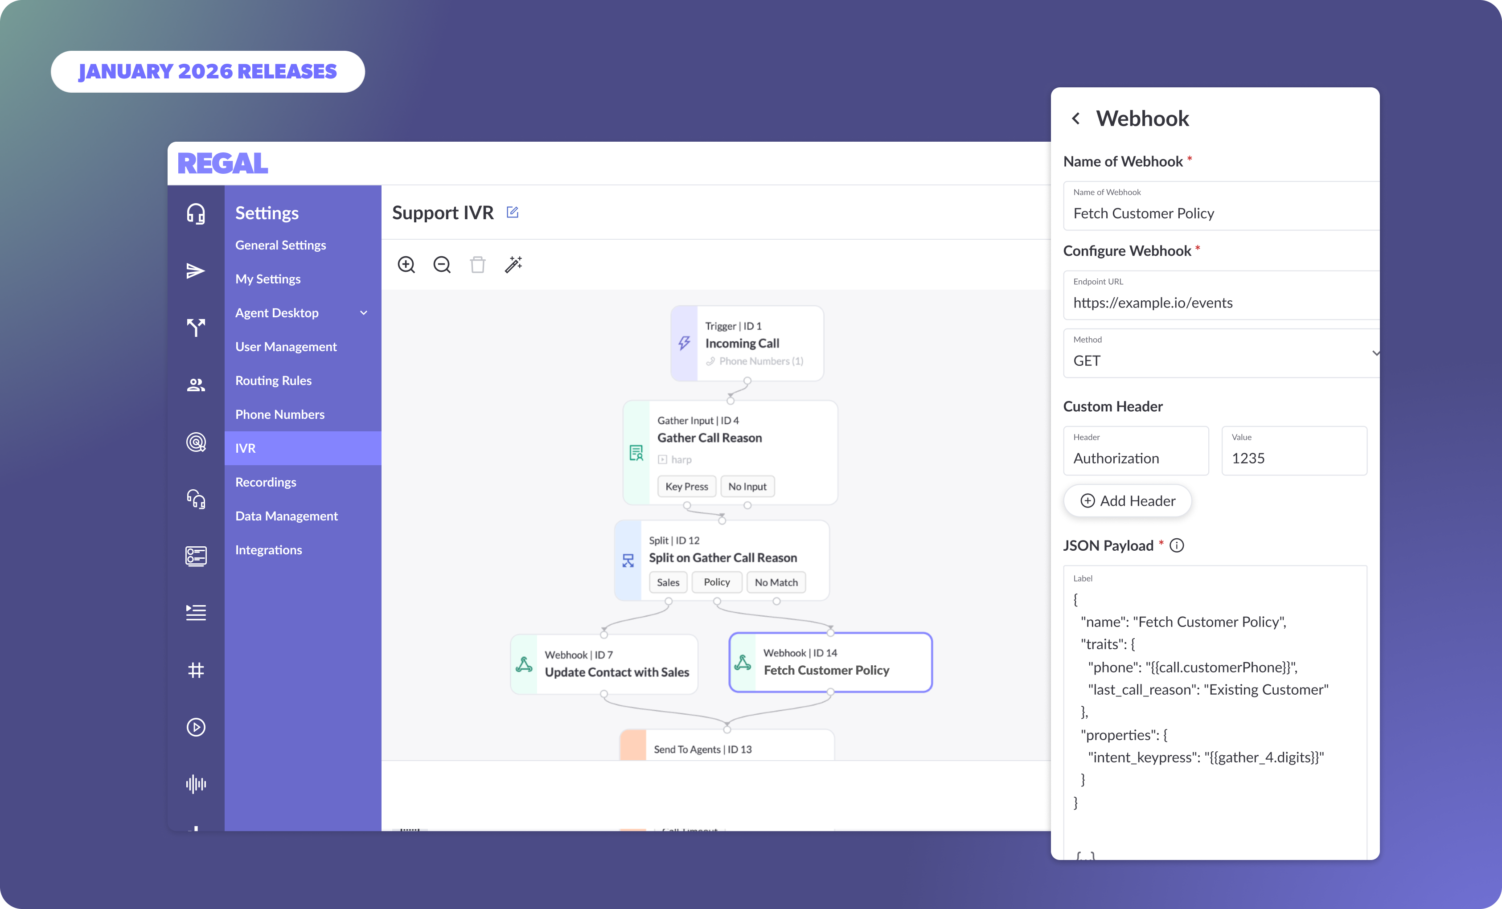The height and width of the screenshot is (909, 1502).
Task: Click the edit pencil next to Support IVR
Action: (x=512, y=212)
